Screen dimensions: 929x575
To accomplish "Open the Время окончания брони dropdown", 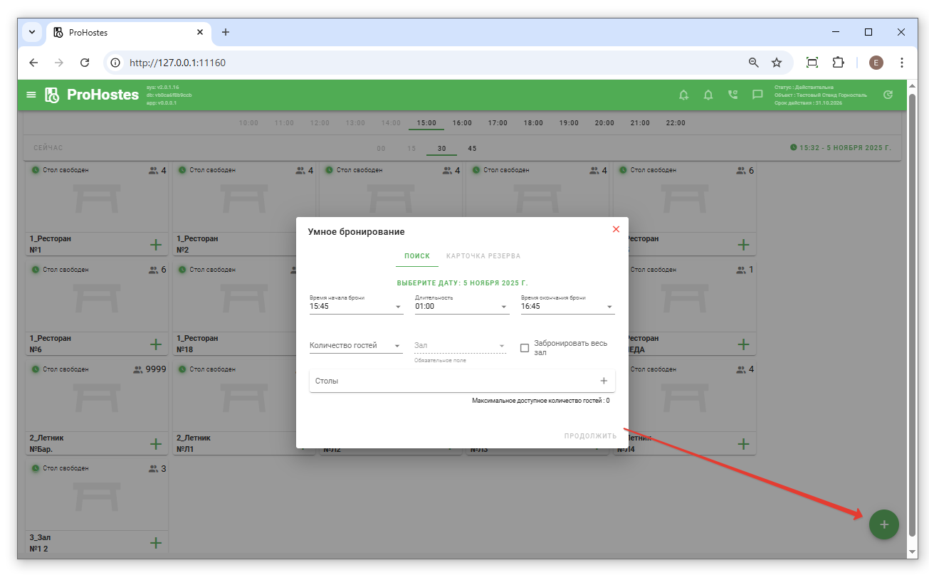I will 567,307.
